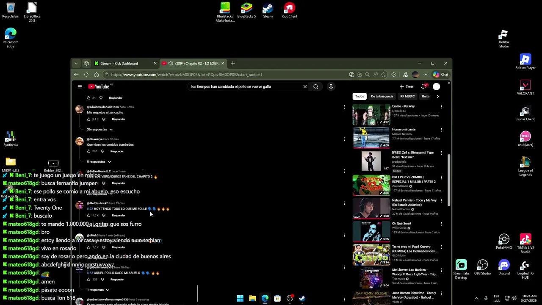Run the search with the magnifier button
The width and height of the screenshot is (542, 305).
point(316,86)
